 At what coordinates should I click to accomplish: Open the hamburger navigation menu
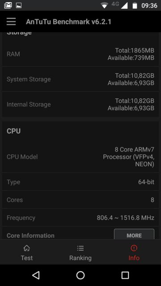pos(11,22)
